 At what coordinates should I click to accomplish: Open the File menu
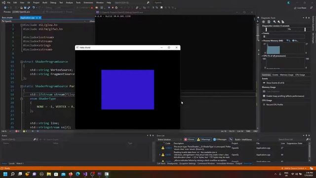tap(9, 2)
